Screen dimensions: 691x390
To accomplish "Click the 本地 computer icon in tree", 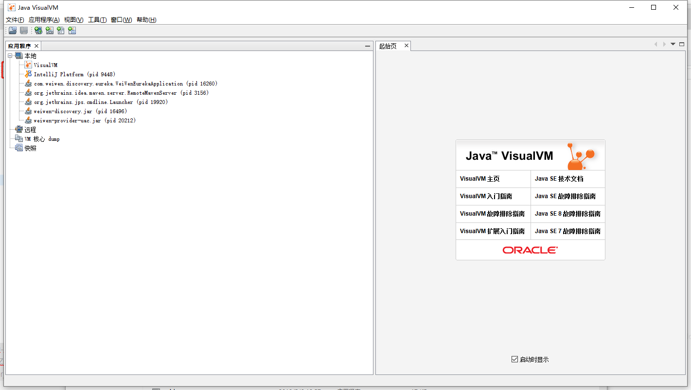I will (19, 56).
